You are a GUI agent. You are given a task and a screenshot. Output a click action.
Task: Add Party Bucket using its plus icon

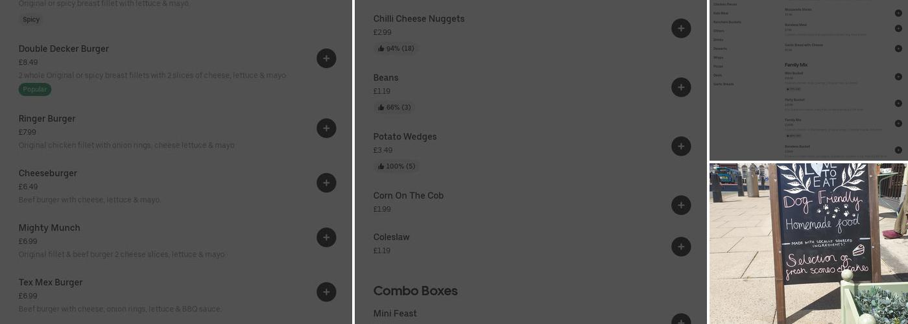click(x=898, y=103)
